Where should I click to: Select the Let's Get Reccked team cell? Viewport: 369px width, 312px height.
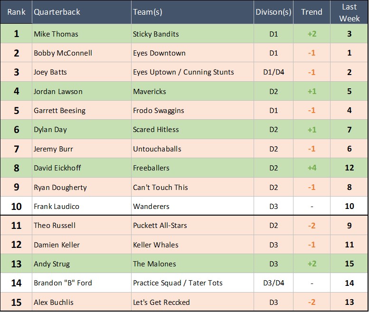(x=161, y=303)
